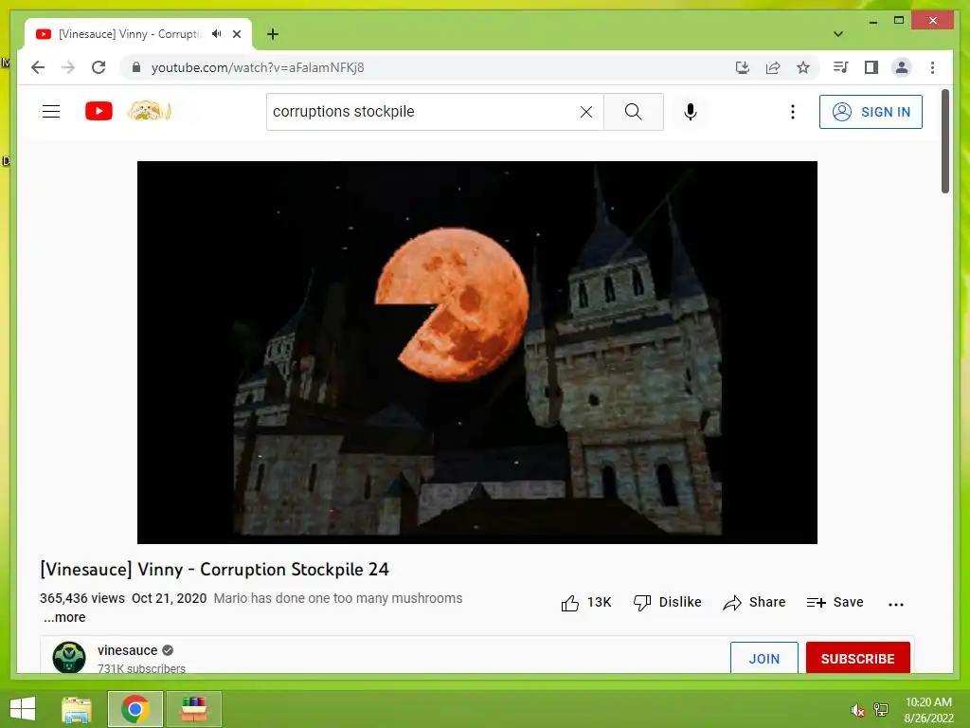
Task: Open a new browser tab
Action: [273, 34]
